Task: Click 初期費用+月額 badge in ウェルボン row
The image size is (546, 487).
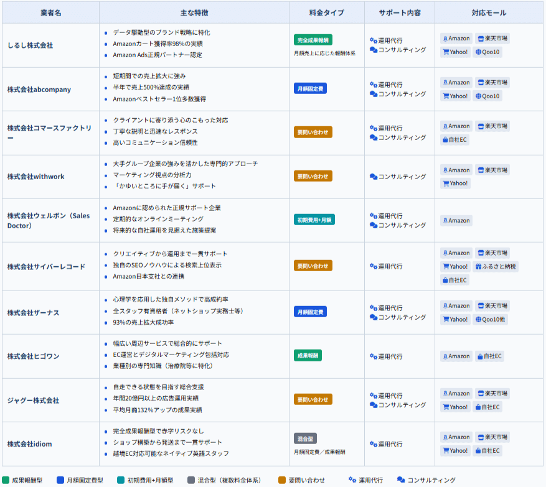Action: (x=314, y=220)
